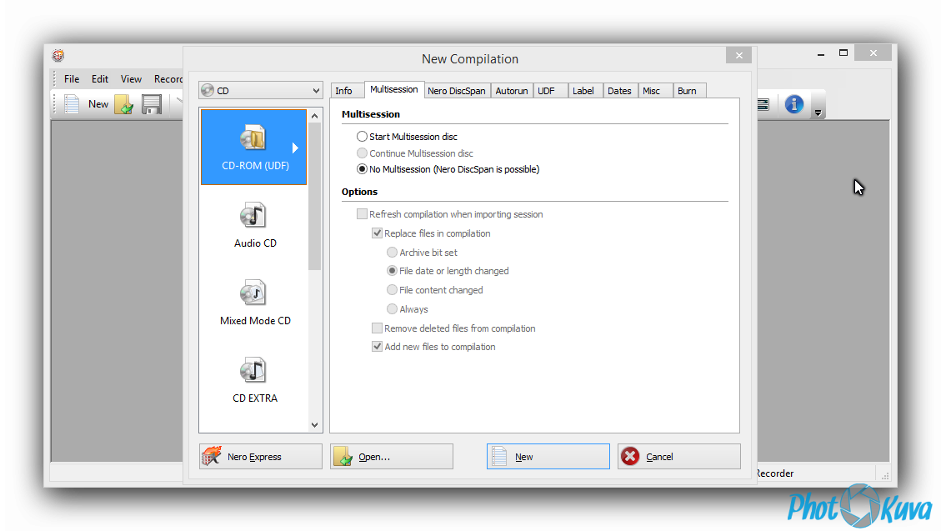The image size is (941, 531).
Task: Click the Open... button
Action: pos(391,457)
